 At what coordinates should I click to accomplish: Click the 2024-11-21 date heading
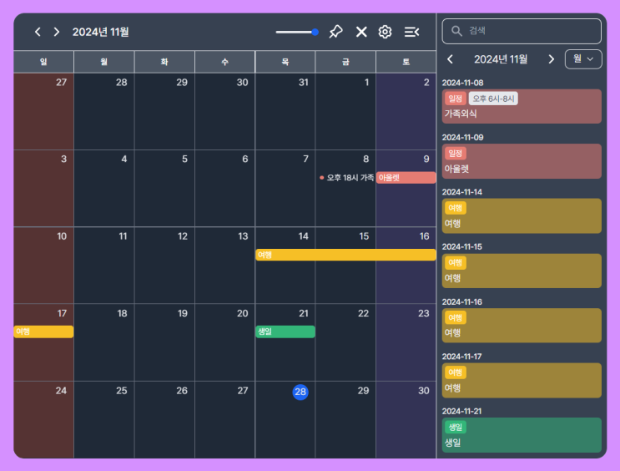[x=461, y=411]
